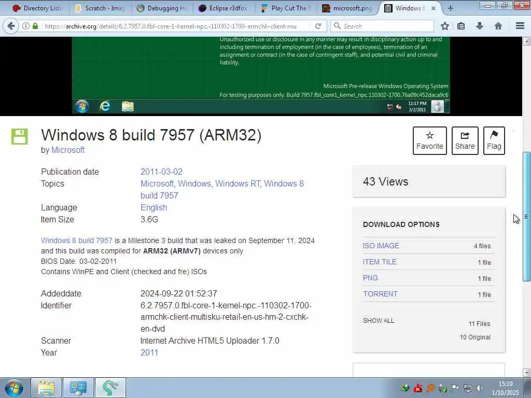Viewport: 531px width, 398px height.
Task: Click the Action Center flag tray icon
Action: (455, 388)
